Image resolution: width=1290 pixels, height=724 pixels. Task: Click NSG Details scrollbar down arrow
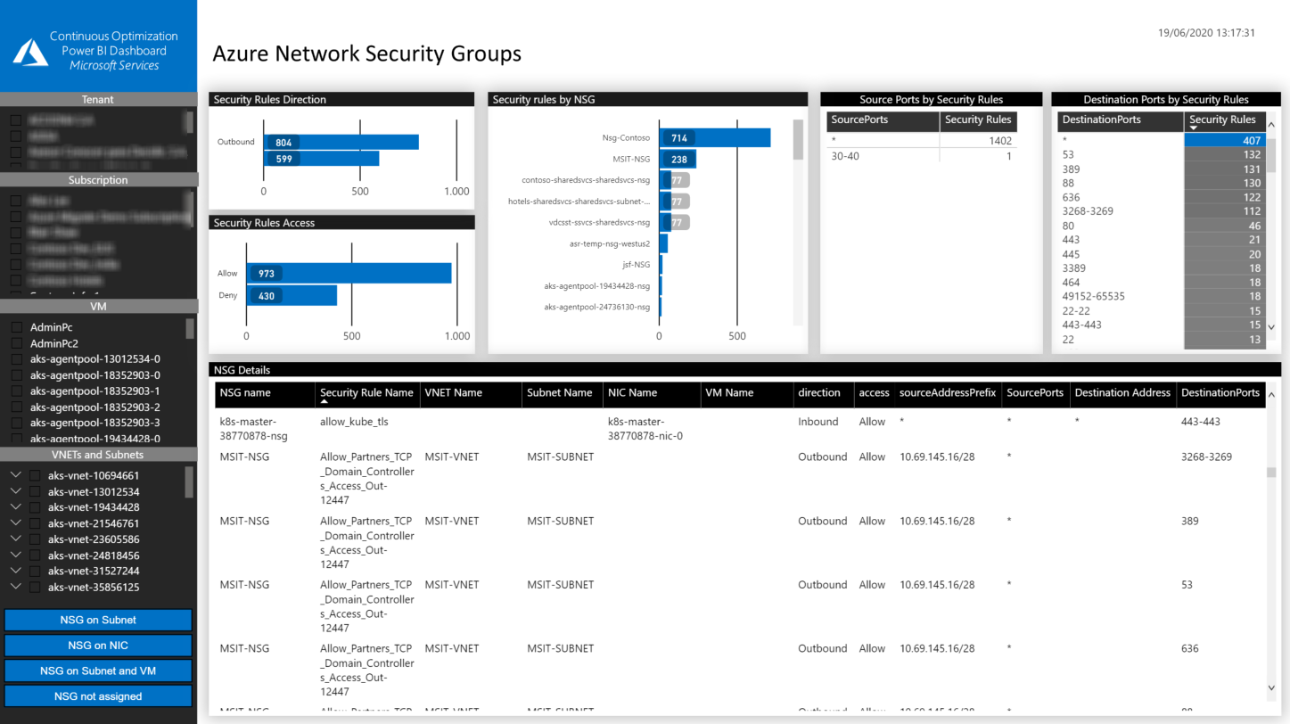click(1271, 687)
